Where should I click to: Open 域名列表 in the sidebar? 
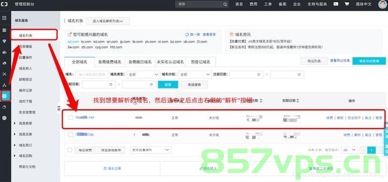pos(25,36)
